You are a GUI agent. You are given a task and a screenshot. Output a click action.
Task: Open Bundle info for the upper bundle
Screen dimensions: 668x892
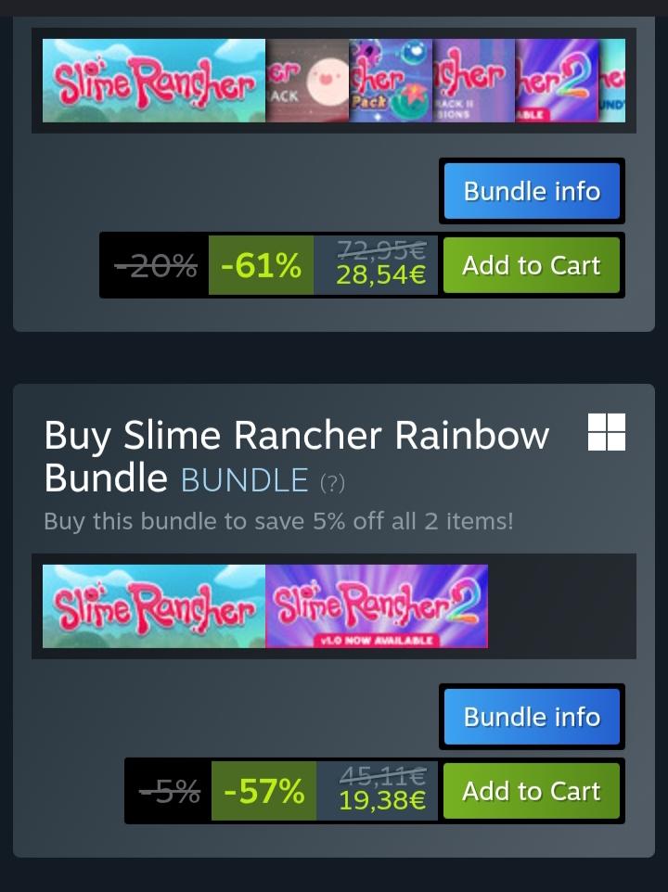point(532,191)
